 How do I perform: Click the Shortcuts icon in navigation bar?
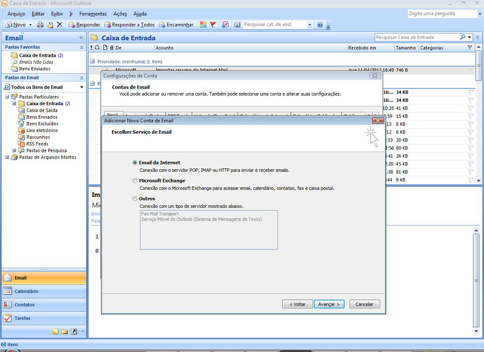coord(74,331)
